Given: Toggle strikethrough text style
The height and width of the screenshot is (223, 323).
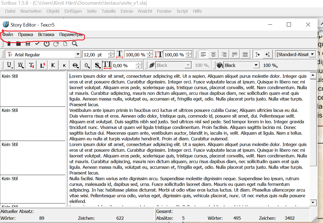Looking at the screenshot, I should pos(76,65).
